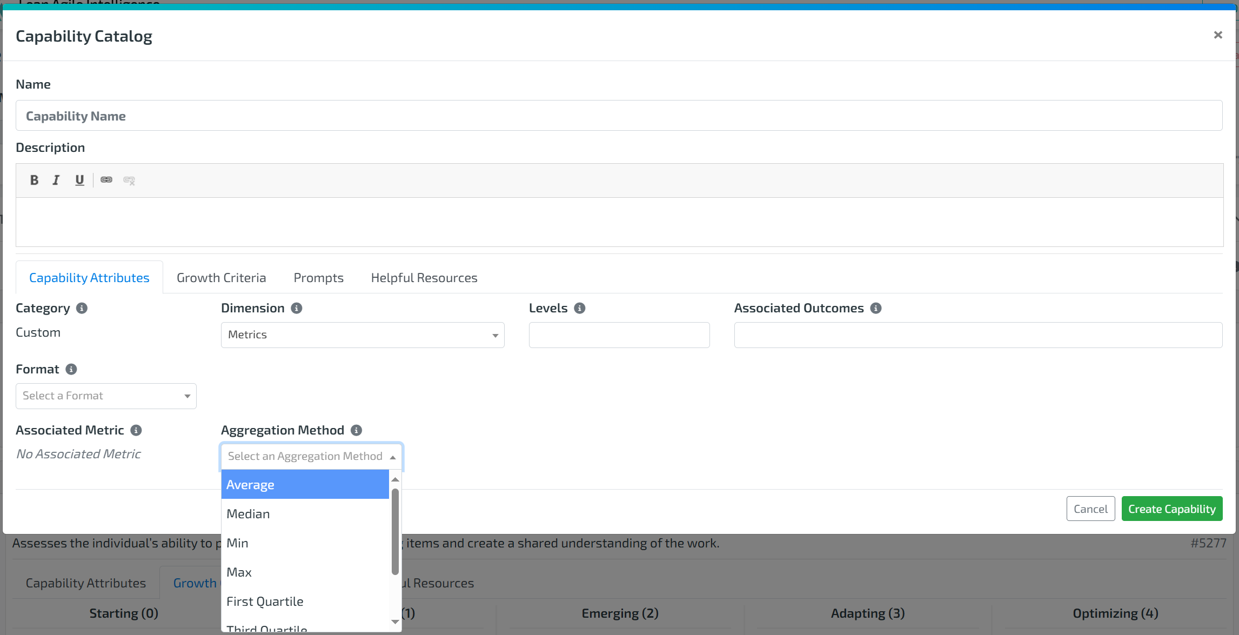
Task: Click the Format info icon
Action: [x=71, y=369]
